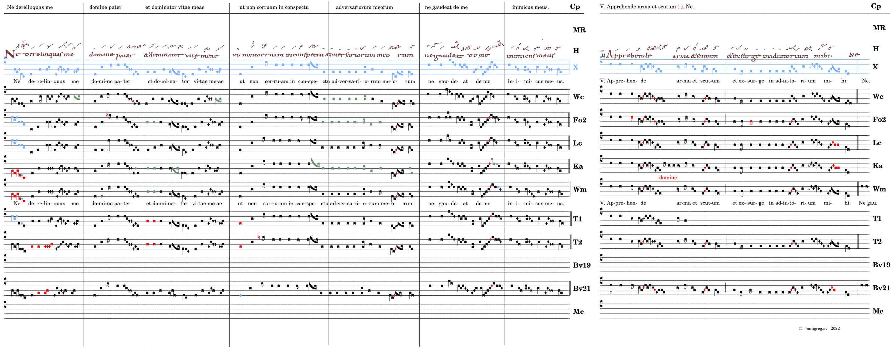Select the 'Ne derelinquas me' header
The height and width of the screenshot is (350, 893).
click(x=30, y=7)
